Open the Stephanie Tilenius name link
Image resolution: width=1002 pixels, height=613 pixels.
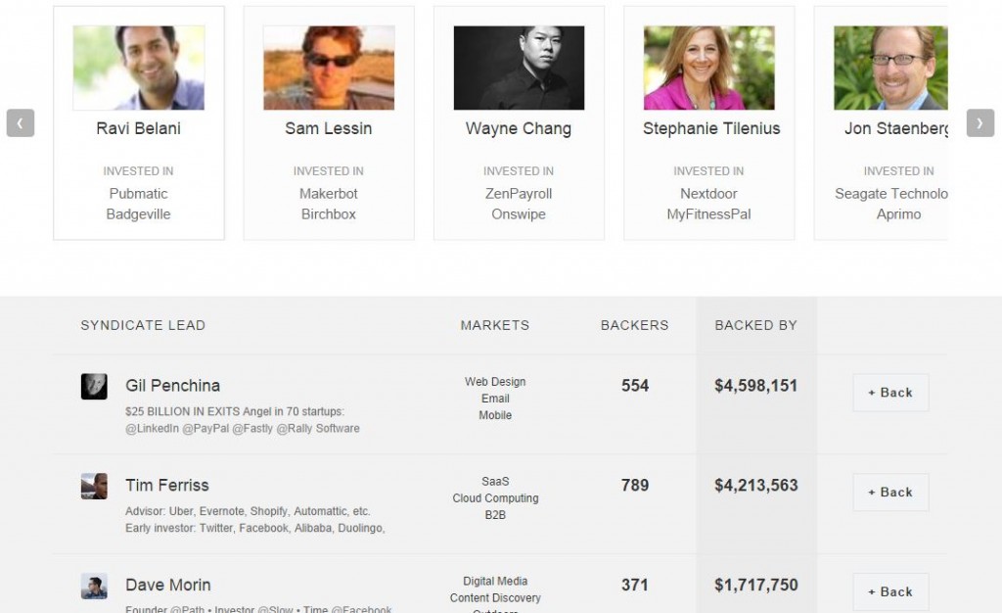pyautogui.click(x=711, y=128)
